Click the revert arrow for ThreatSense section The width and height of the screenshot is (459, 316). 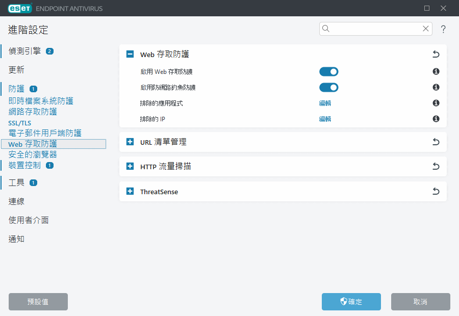pos(436,192)
